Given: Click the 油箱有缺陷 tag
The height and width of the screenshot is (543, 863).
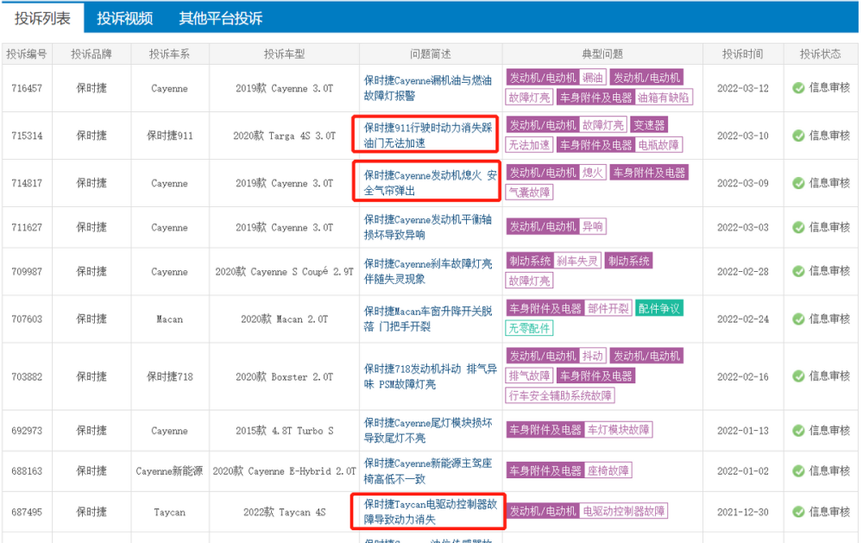Looking at the screenshot, I should click(663, 98).
